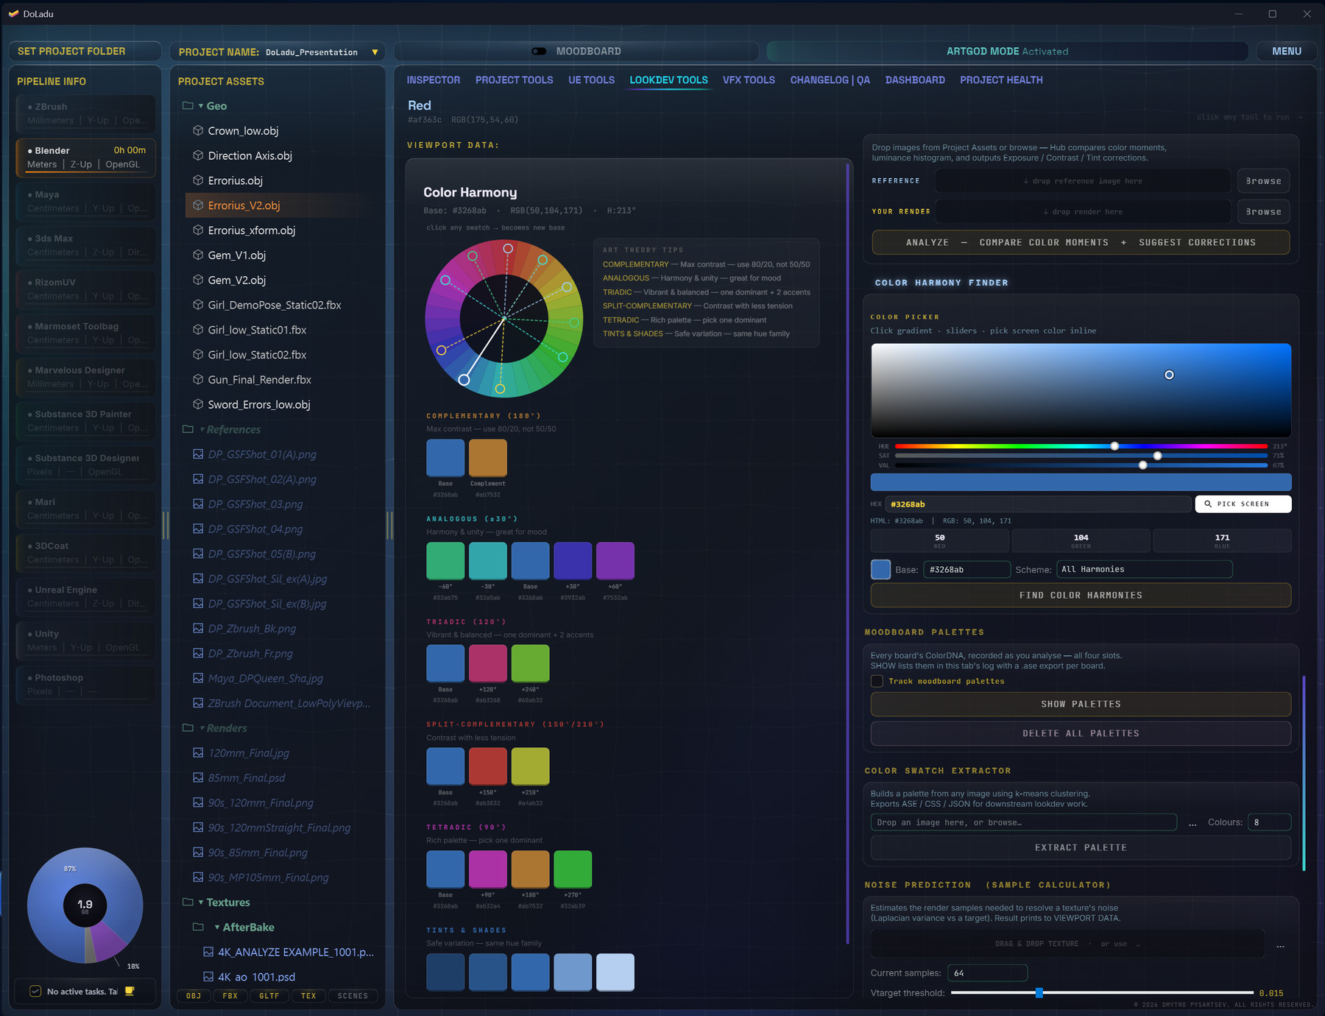Enable Track moodboard palettes checkbox
The image size is (1325, 1016).
(877, 681)
